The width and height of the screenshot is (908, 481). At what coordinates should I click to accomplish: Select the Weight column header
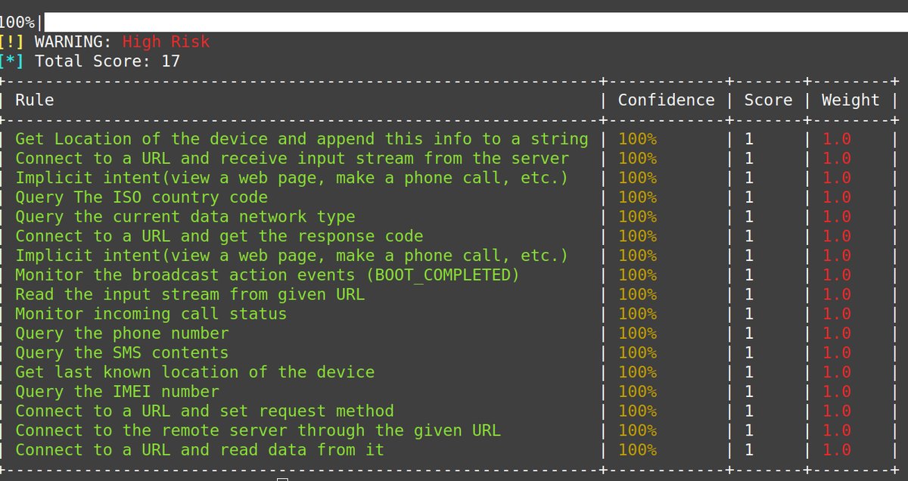(850, 99)
